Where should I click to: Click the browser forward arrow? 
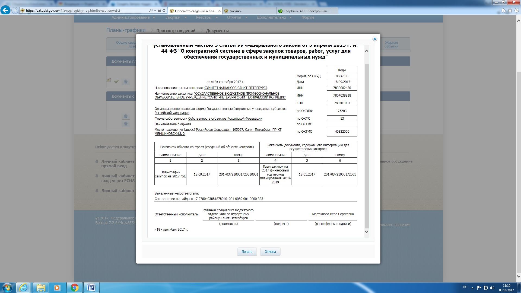(x=15, y=11)
